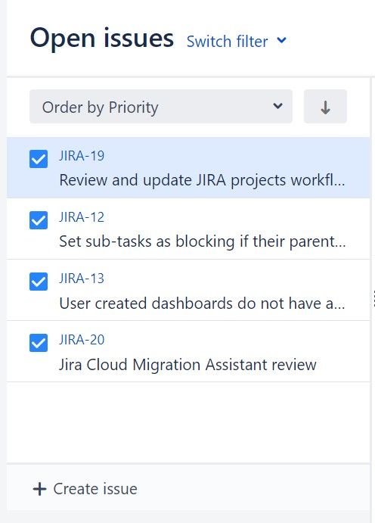Open the Switch filter dropdown
The image size is (375, 523).
pyautogui.click(x=236, y=42)
